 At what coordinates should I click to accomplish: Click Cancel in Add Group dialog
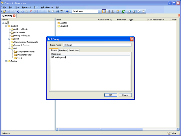tap(125, 95)
